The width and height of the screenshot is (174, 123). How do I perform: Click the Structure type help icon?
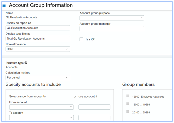26,63
